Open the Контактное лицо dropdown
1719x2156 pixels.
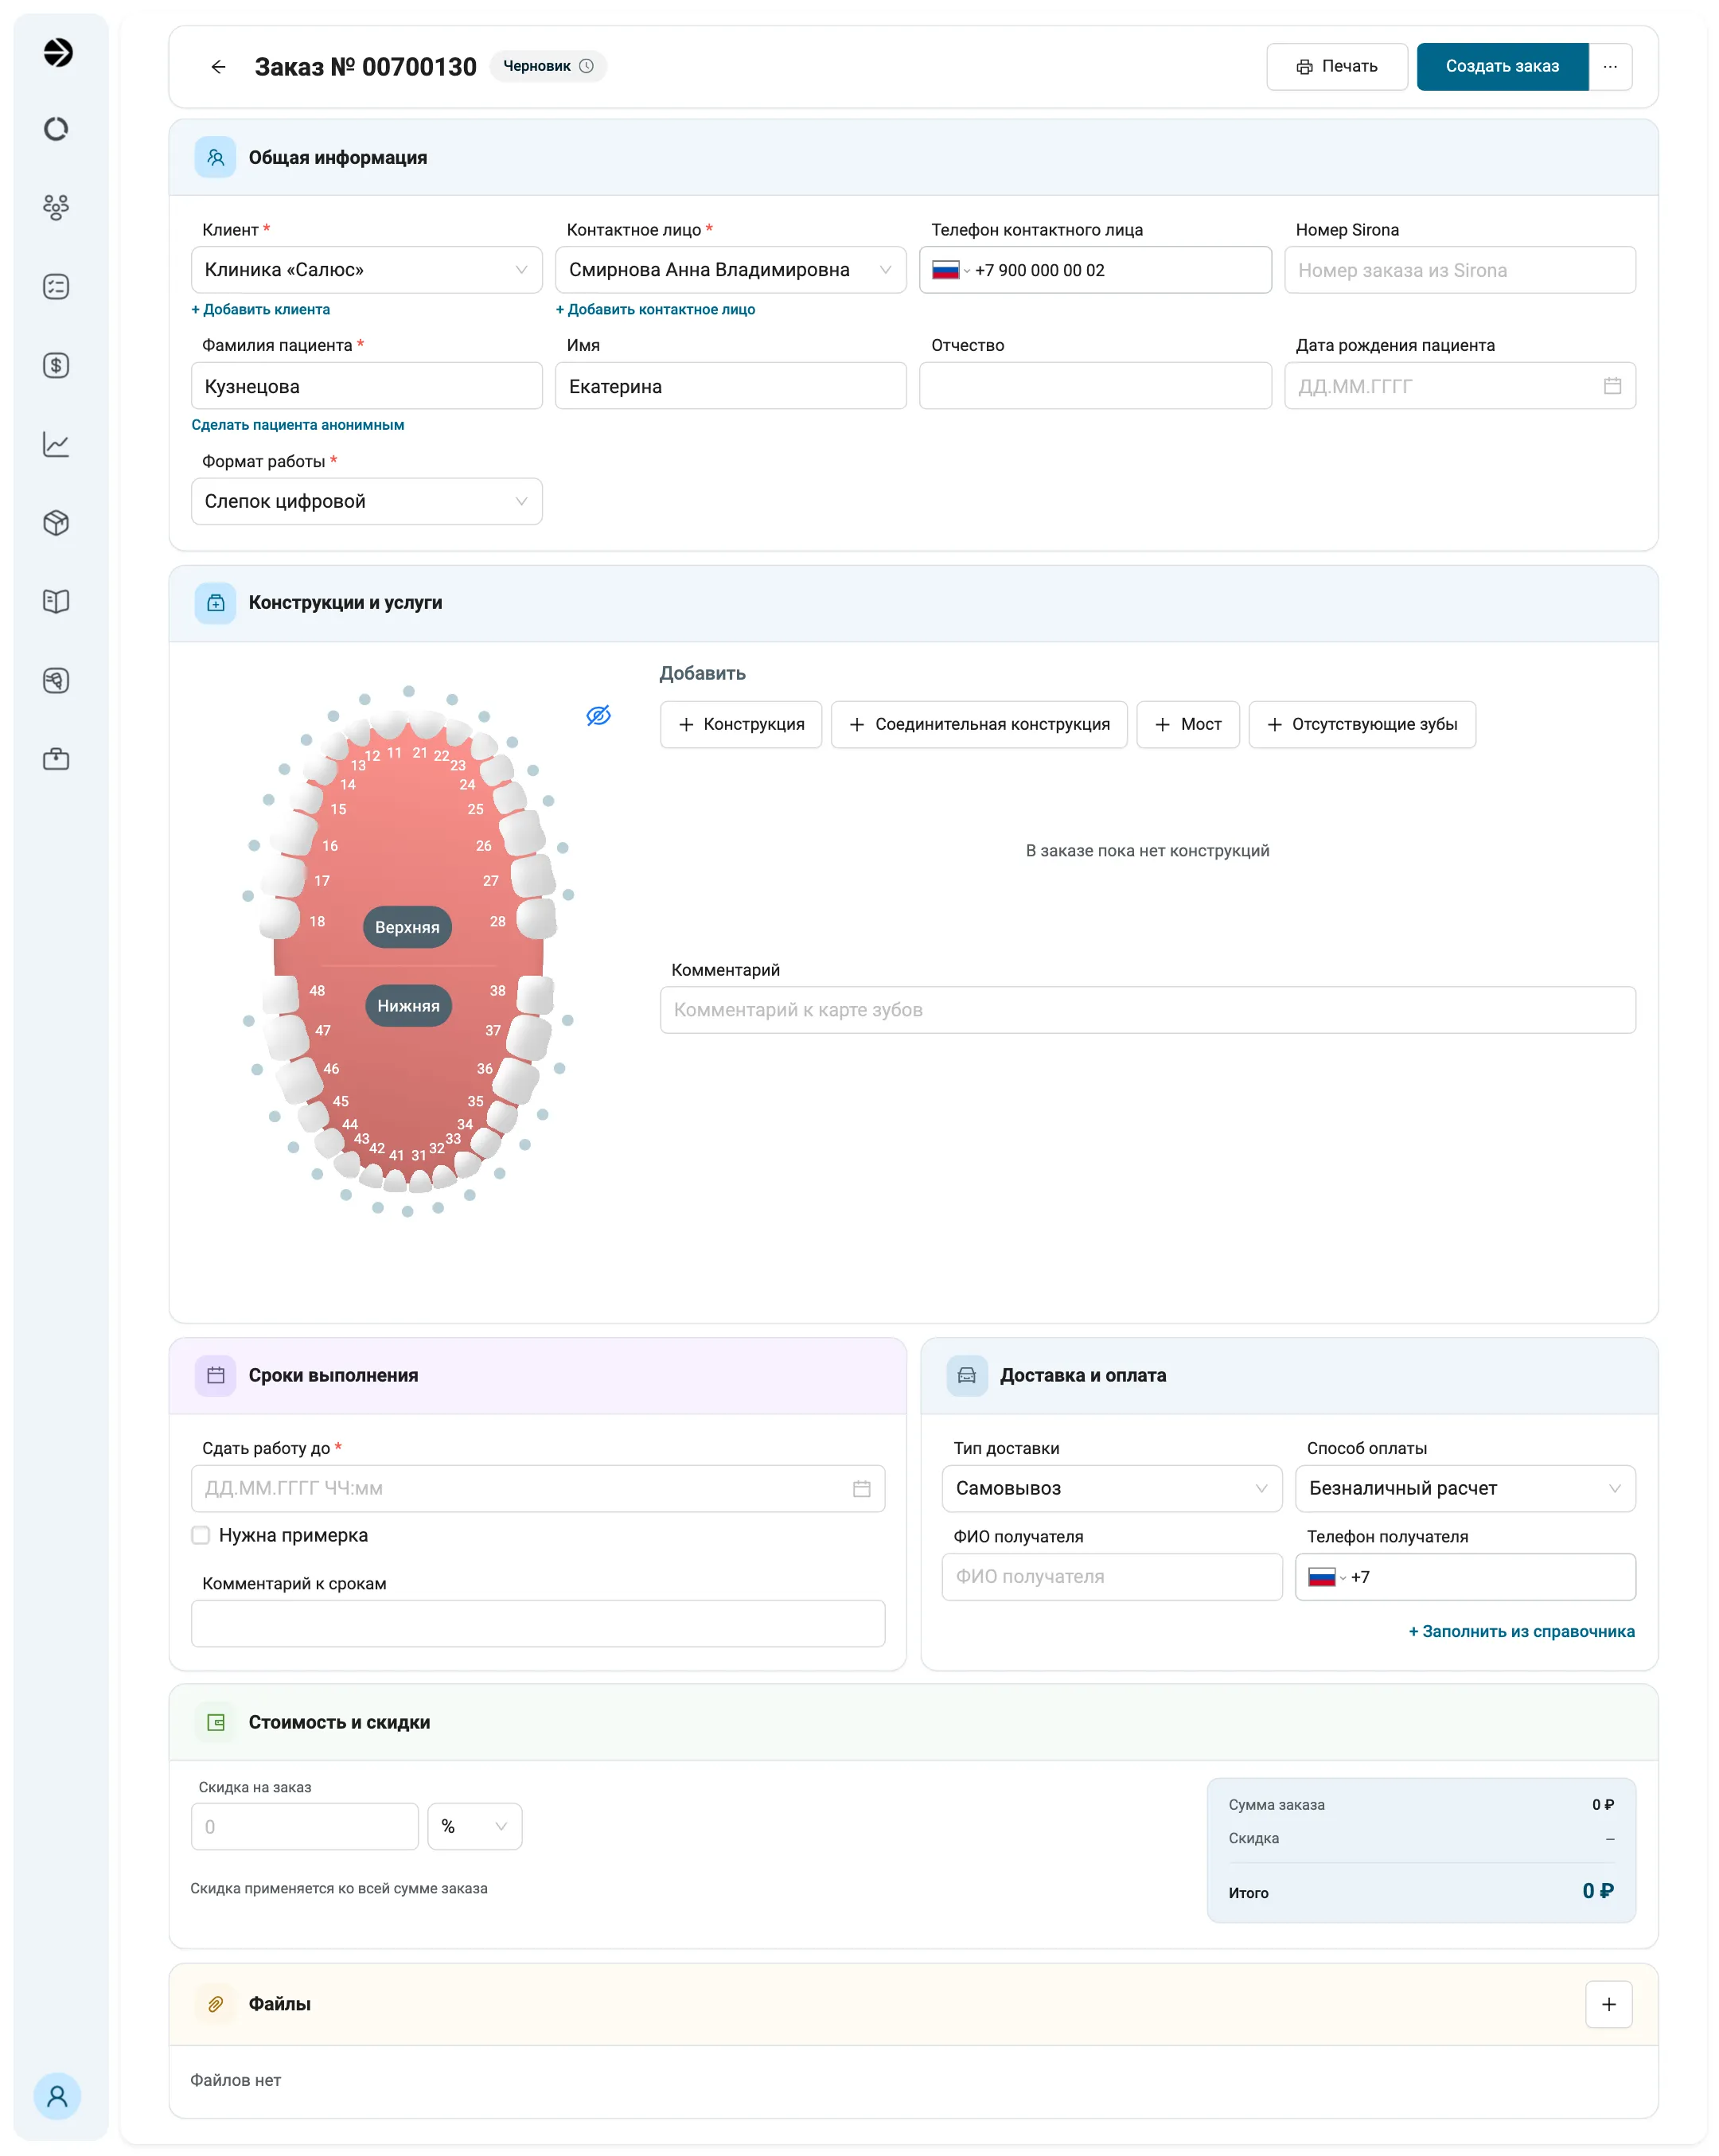730,270
